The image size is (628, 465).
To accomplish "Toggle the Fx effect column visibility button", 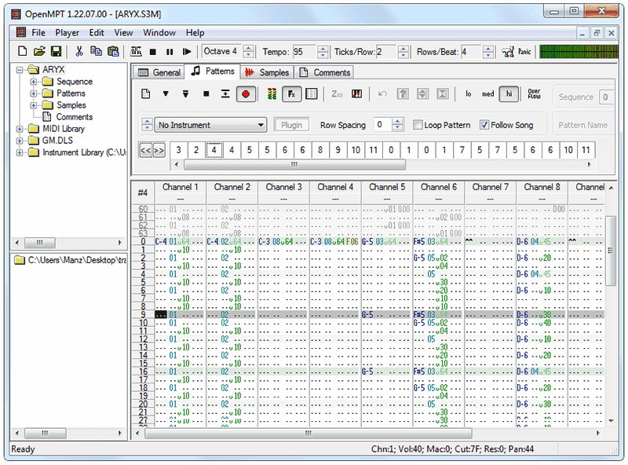I will tap(291, 94).
